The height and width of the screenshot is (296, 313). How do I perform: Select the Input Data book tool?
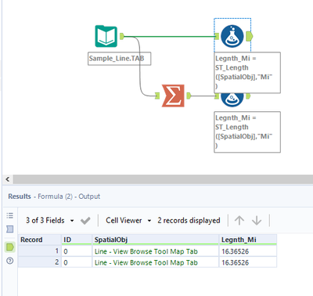pos(106,36)
